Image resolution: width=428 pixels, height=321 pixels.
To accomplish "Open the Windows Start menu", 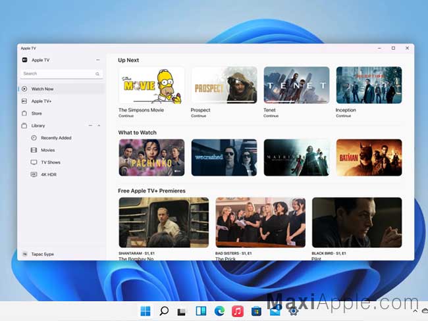I will pos(146,311).
